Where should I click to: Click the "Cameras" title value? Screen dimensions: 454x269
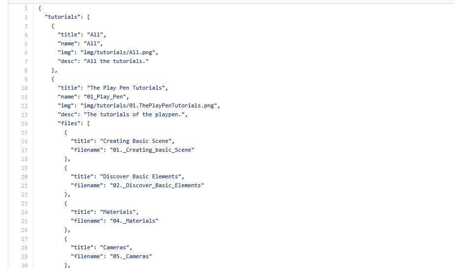(114, 247)
